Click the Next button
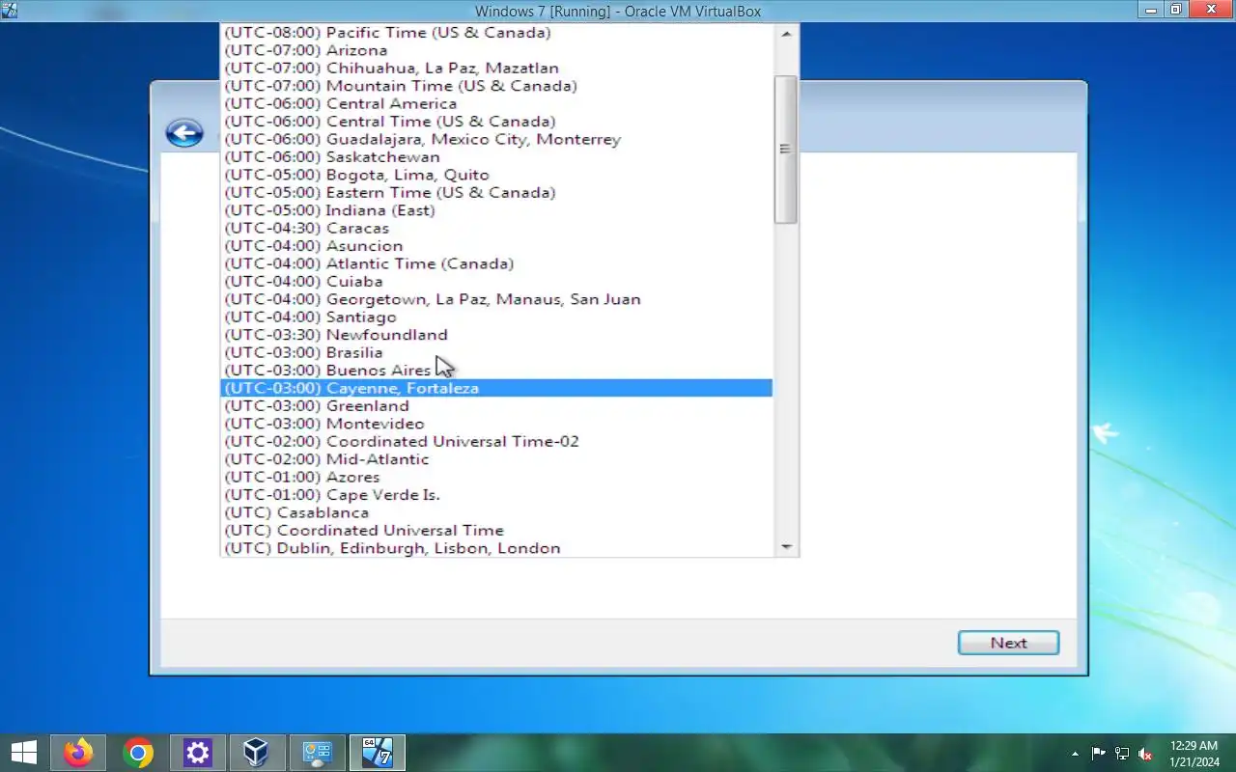The image size is (1236, 772). (x=1008, y=643)
